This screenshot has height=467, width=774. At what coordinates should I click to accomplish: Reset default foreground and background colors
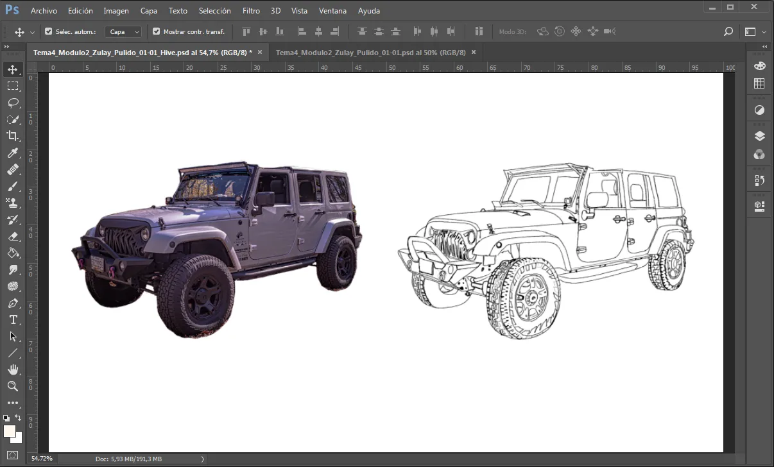(6, 418)
